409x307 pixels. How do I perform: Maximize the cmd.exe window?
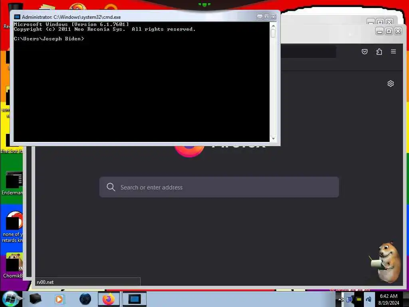pos(266,17)
